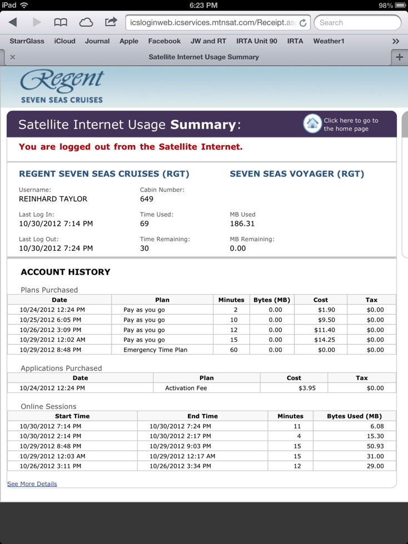Tap the URL address field
Screen dimensions: 408x544
pyautogui.click(x=211, y=23)
